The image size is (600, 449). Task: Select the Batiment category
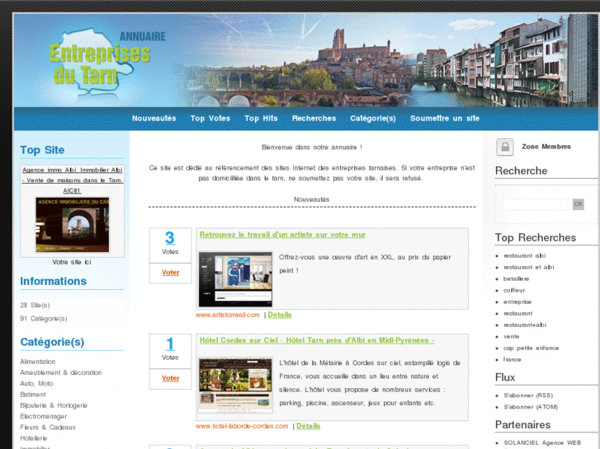33,395
